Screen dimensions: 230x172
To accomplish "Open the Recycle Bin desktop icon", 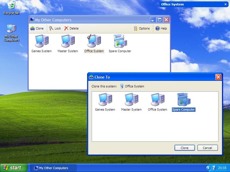I will coord(11,8).
